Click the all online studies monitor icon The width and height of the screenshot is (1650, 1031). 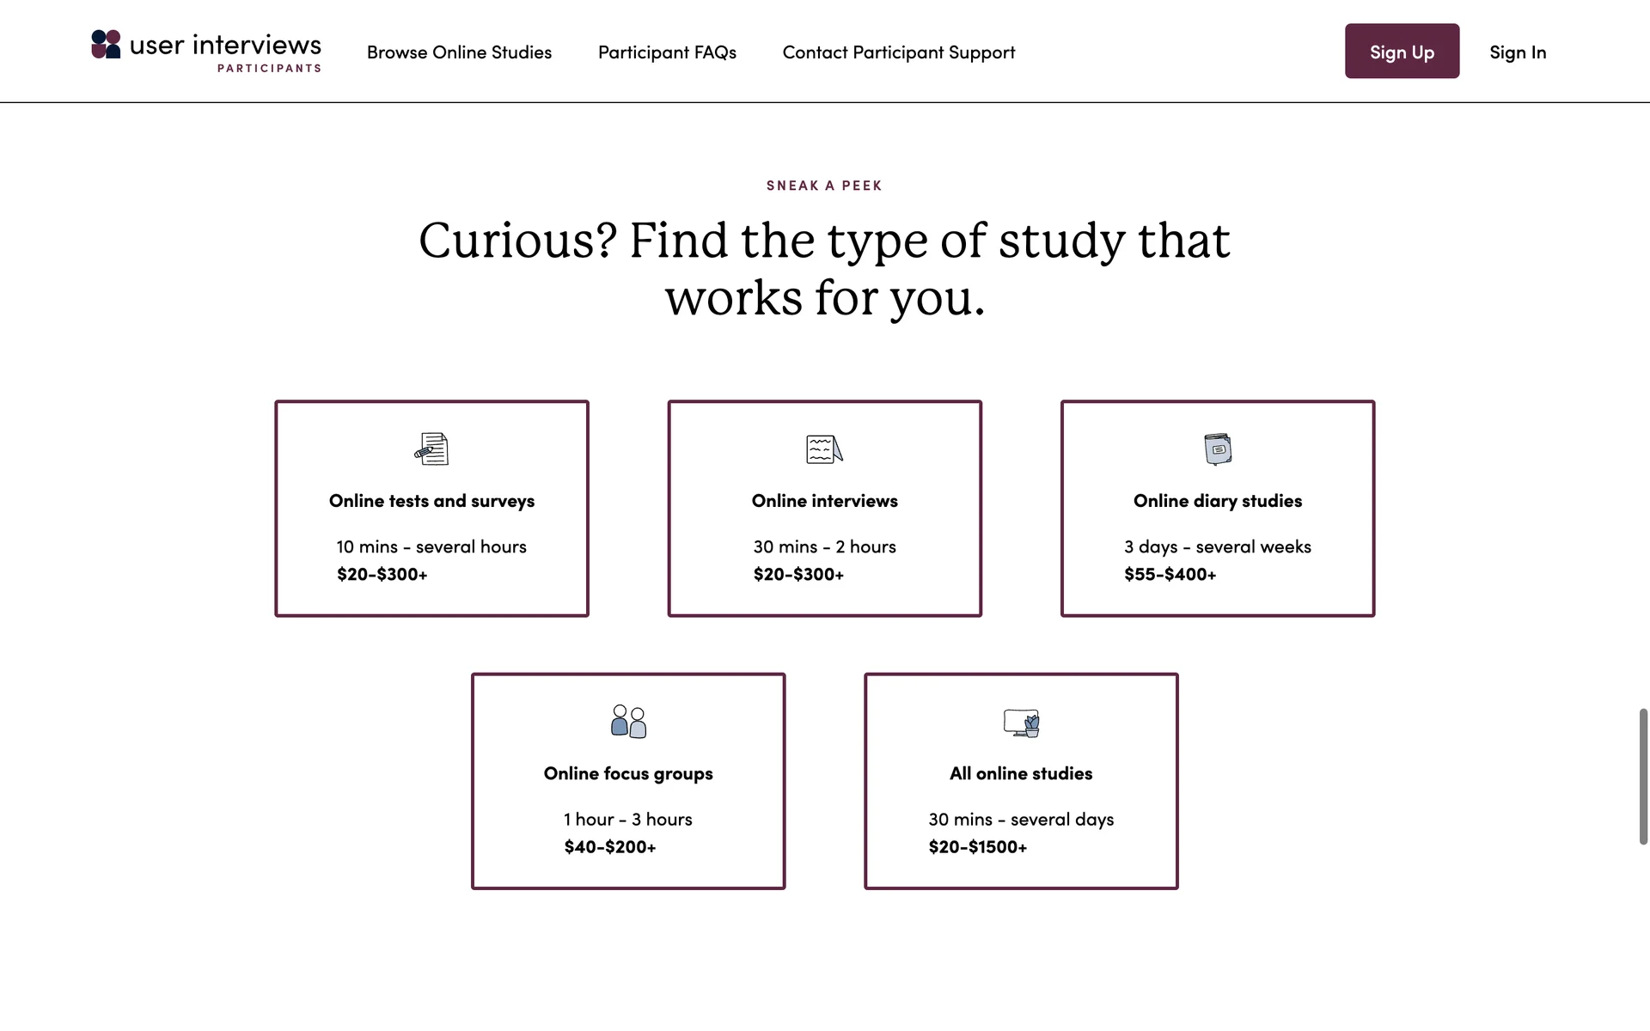[x=1021, y=723]
